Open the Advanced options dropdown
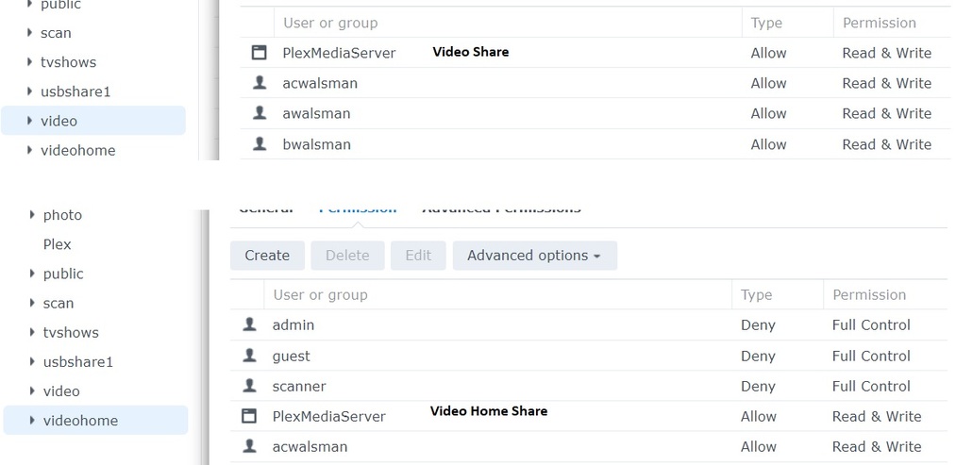The height and width of the screenshot is (465, 956). (x=534, y=256)
